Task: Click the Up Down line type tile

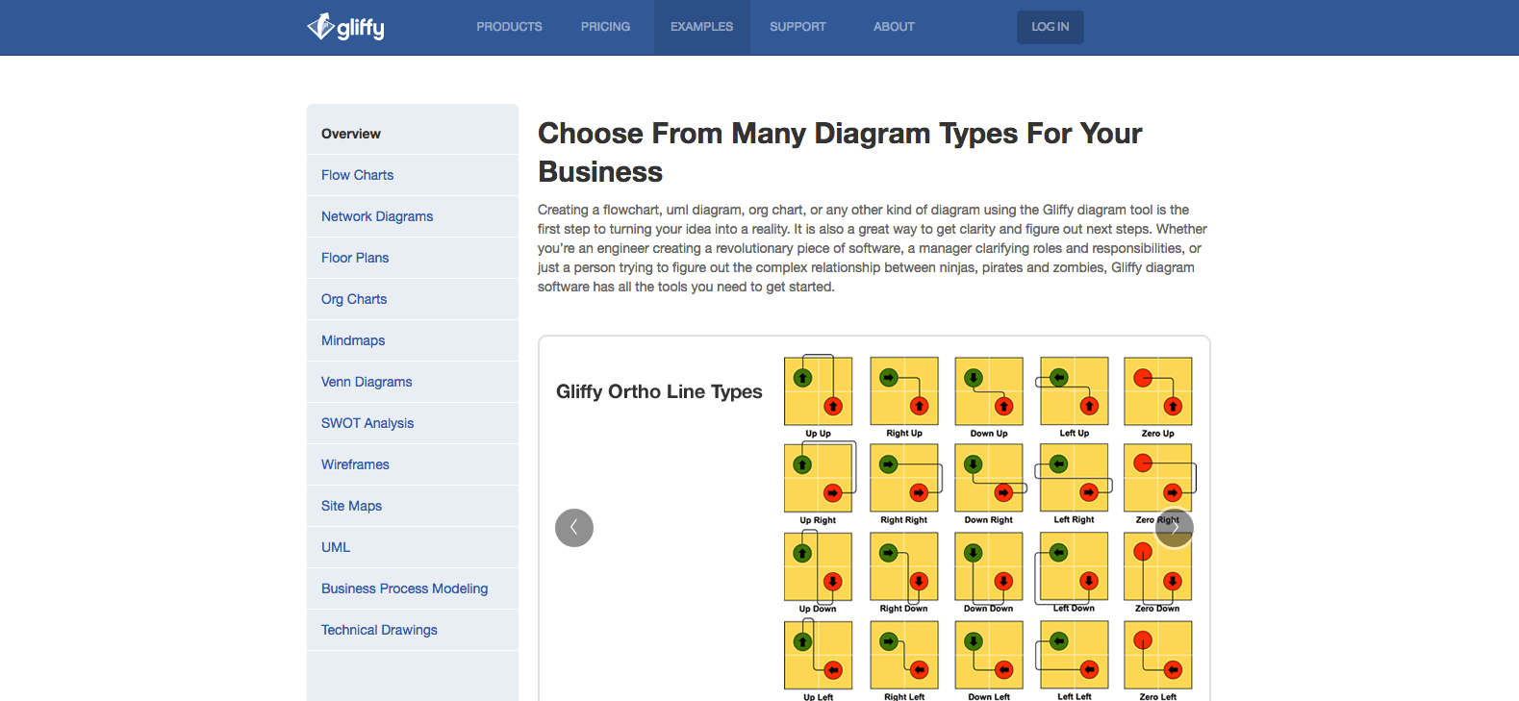Action: tap(819, 566)
